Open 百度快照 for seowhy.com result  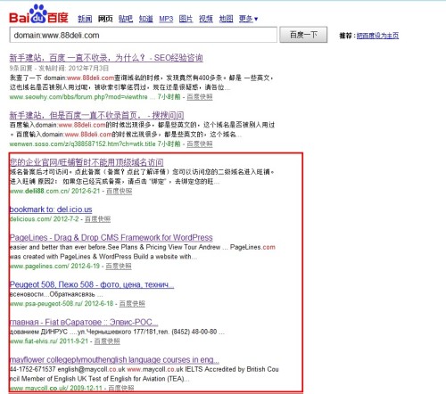coord(200,97)
